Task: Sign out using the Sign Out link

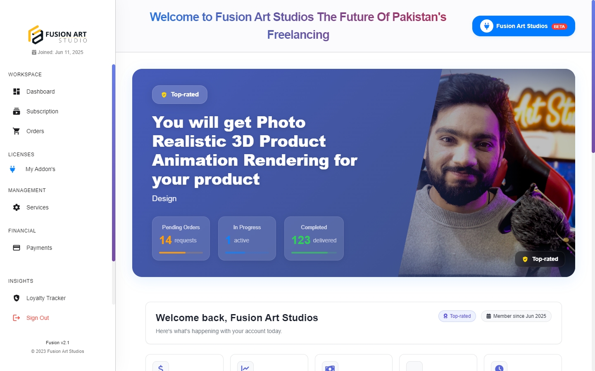Action: click(38, 318)
